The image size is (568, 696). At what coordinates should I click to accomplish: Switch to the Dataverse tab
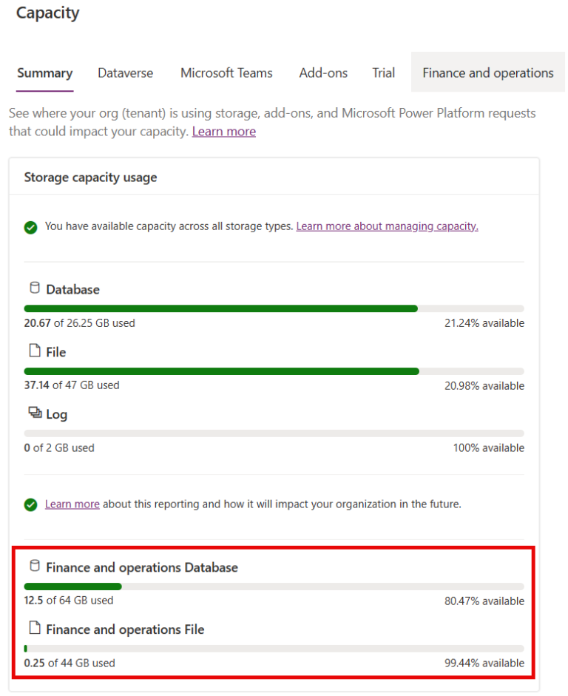click(x=125, y=72)
